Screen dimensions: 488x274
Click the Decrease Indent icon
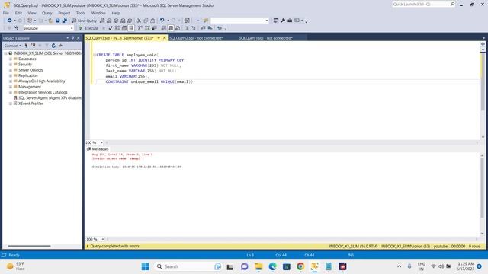[x=203, y=28]
